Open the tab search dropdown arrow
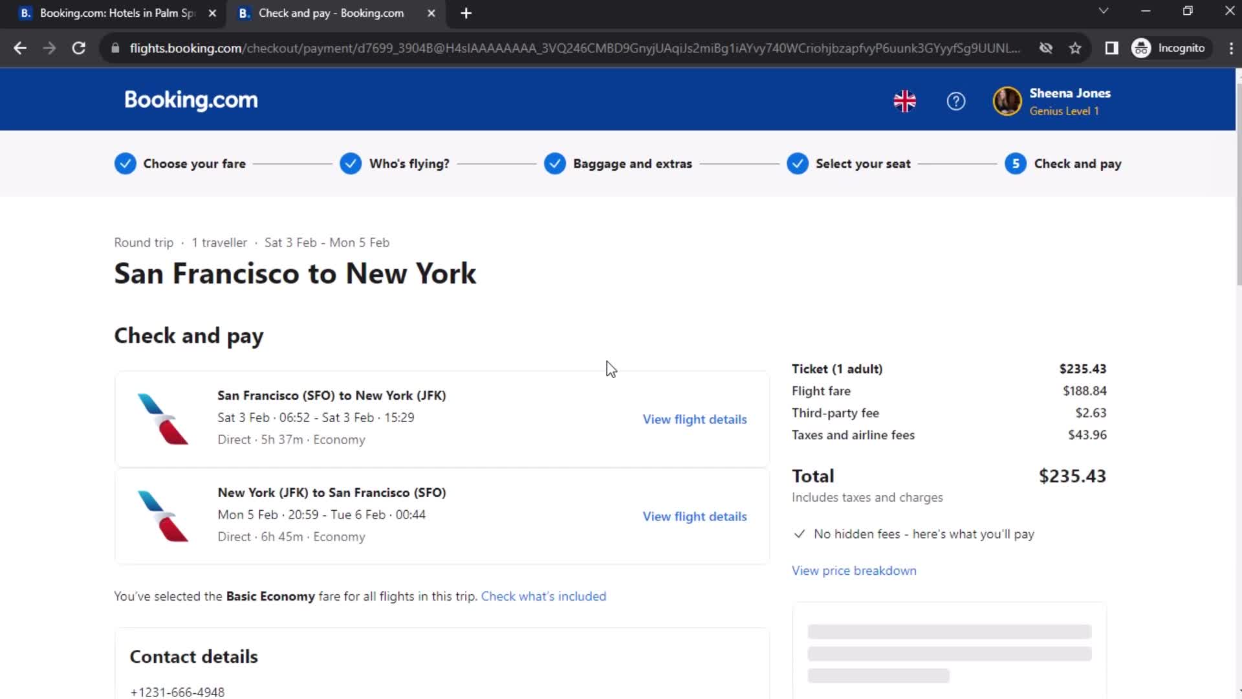 1104,11
